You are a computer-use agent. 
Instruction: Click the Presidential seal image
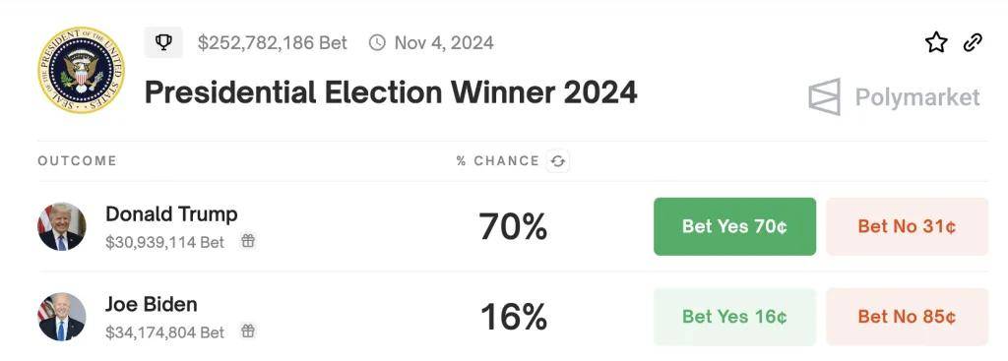(x=81, y=70)
